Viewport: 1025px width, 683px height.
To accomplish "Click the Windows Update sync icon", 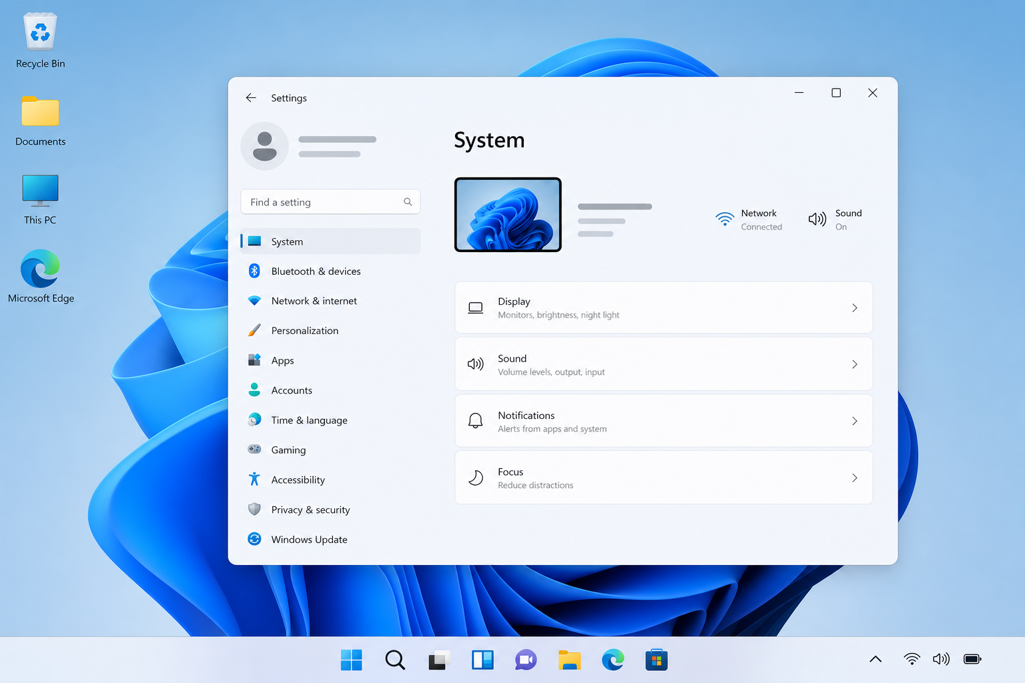I will [254, 539].
